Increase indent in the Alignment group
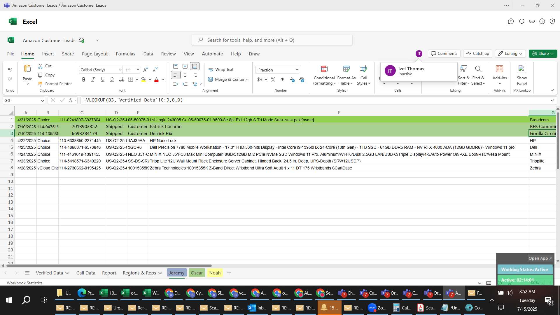 (185, 84)
